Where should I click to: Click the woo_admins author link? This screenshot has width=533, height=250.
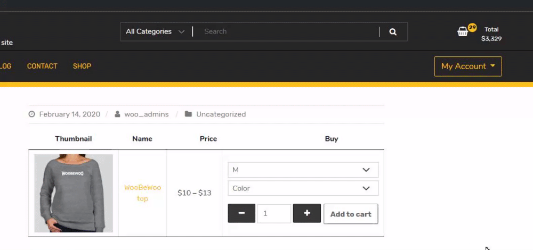pyautogui.click(x=147, y=114)
